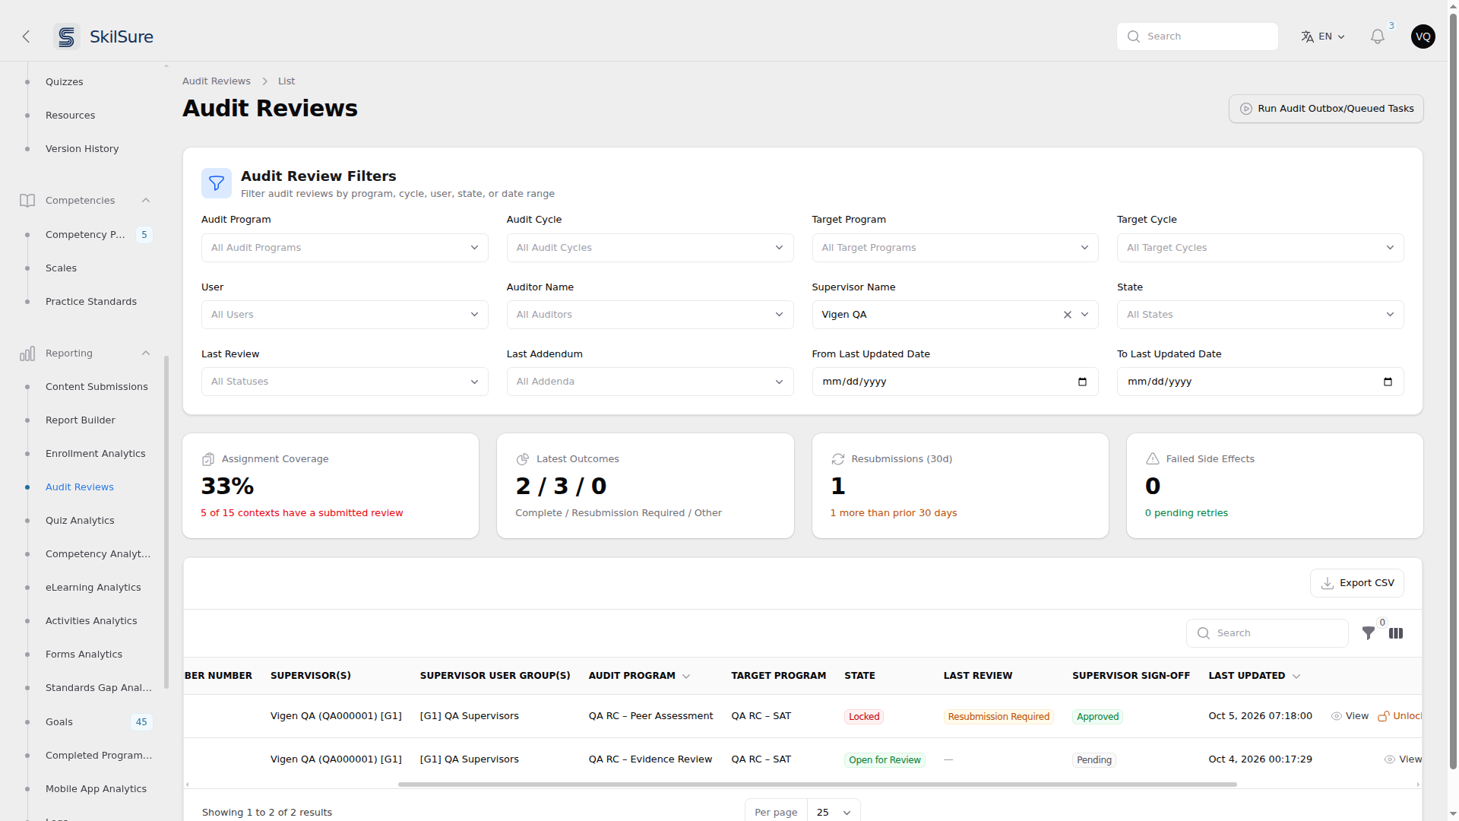
Task: Open the Audit Program dropdown
Action: (x=344, y=248)
